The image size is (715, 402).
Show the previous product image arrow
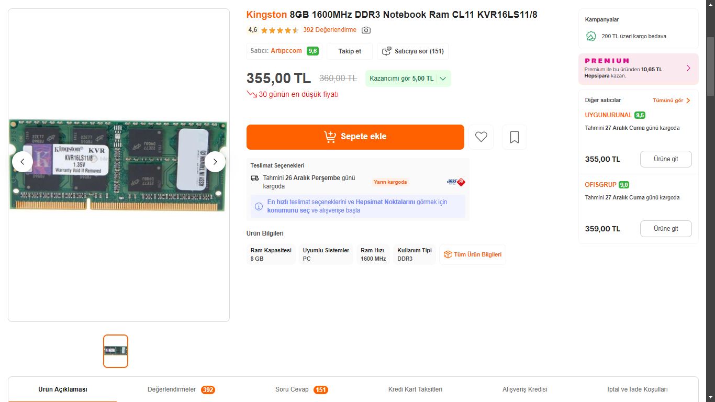[23, 162]
